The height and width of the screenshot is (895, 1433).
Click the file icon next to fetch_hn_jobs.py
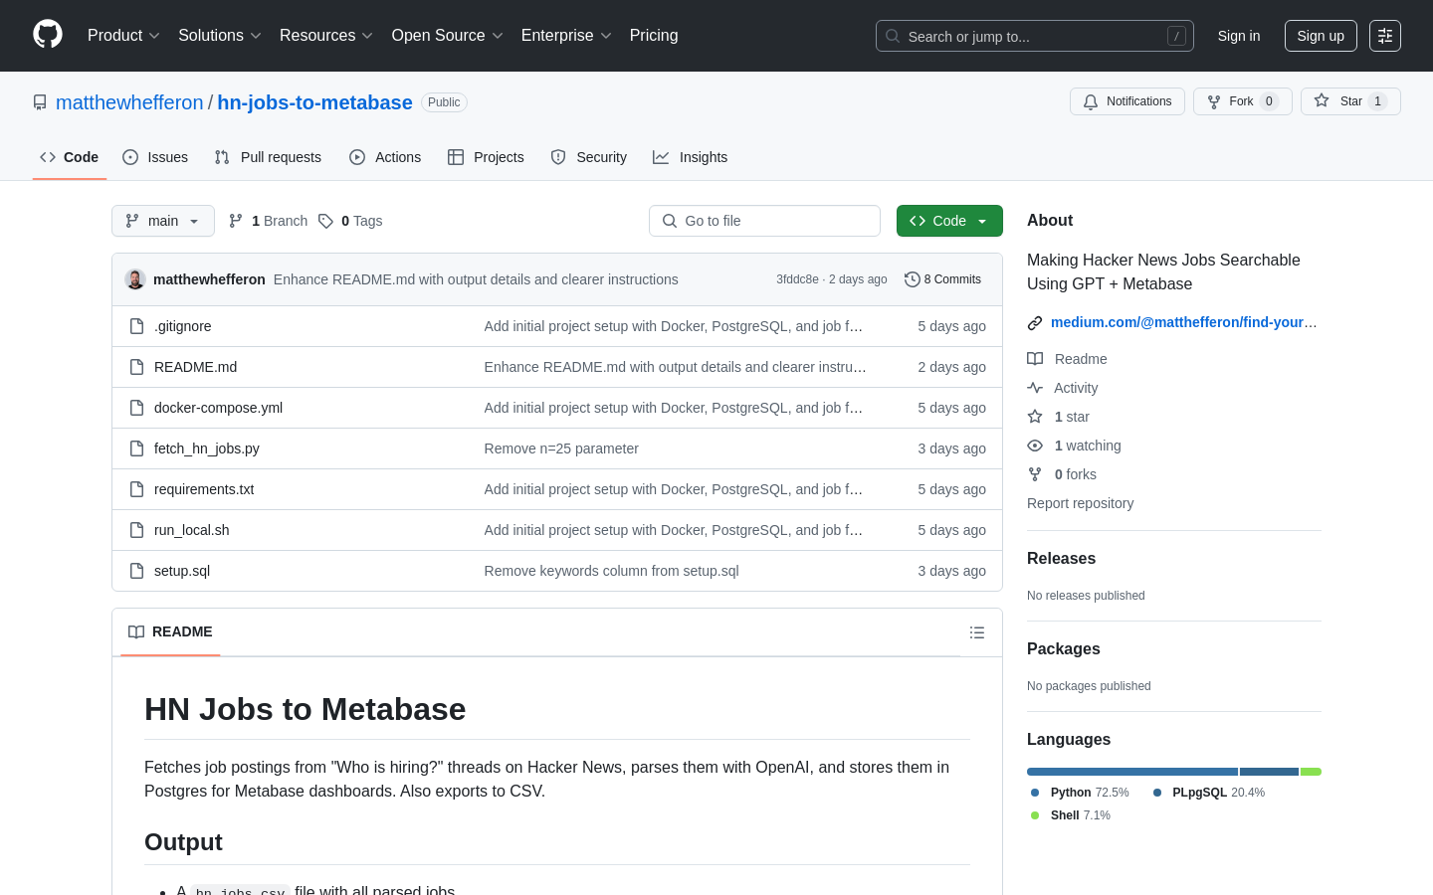coord(137,448)
